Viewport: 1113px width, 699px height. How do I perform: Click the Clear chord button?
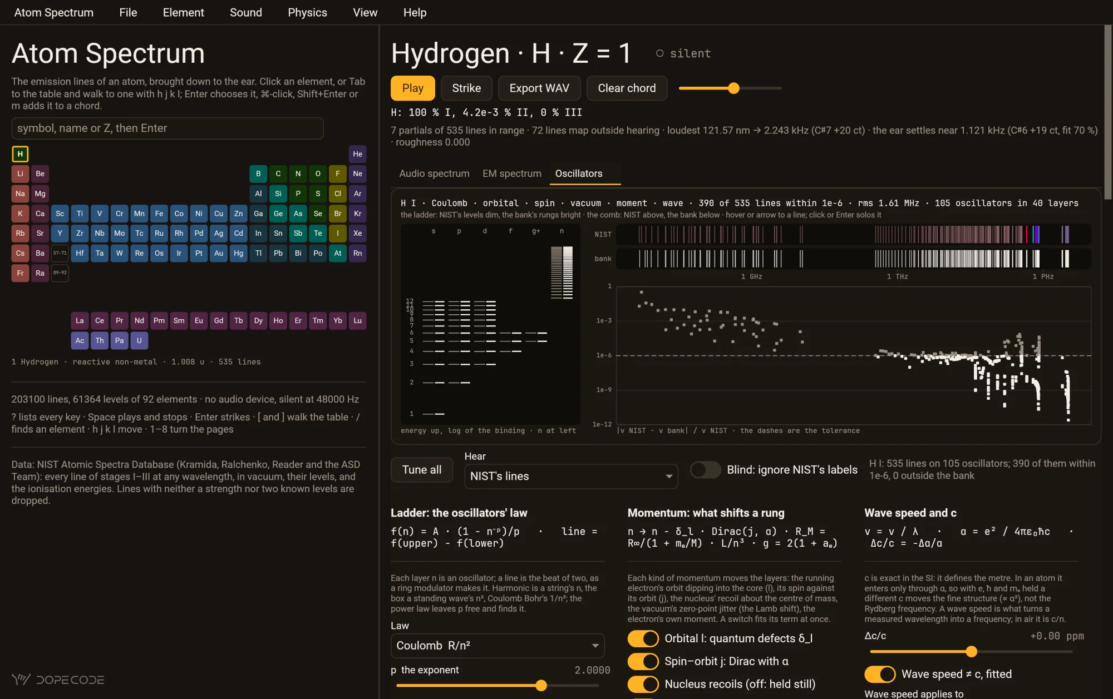point(627,88)
